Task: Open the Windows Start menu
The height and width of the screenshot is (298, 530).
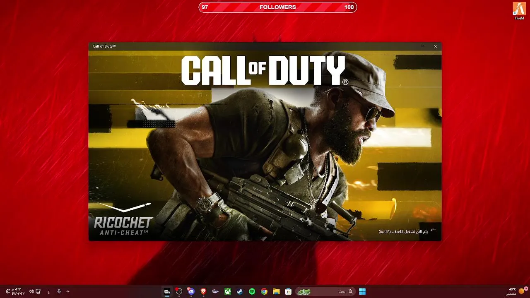Action: tap(362, 291)
